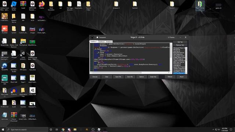Image resolution: width=235 pixels, height=132 pixels.
Task: Select the AnyDesk desktop icon
Action: 4,30
